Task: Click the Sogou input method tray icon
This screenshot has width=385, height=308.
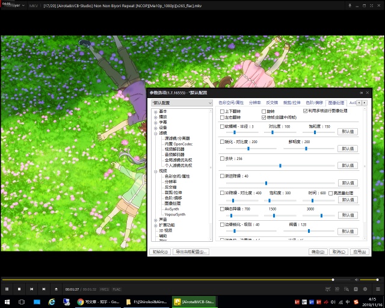Action: click(x=356, y=302)
